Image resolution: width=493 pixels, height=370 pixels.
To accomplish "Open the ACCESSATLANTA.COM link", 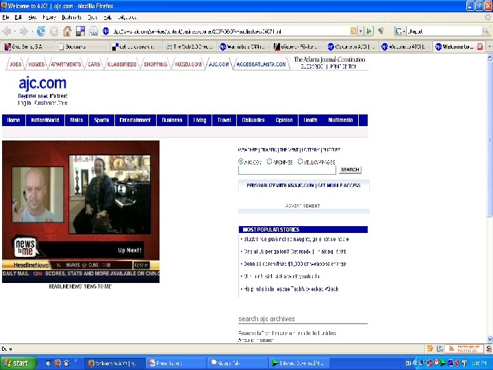I will [x=261, y=64].
